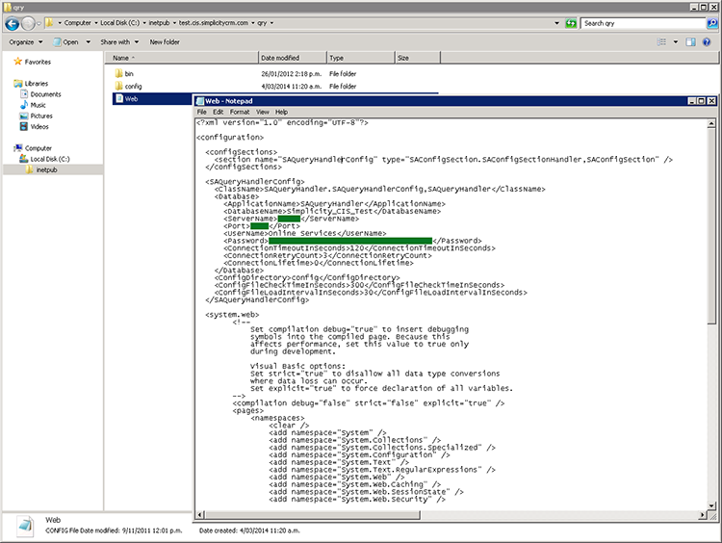
Task: Click Notepad scroll down arrow
Action: 711,505
